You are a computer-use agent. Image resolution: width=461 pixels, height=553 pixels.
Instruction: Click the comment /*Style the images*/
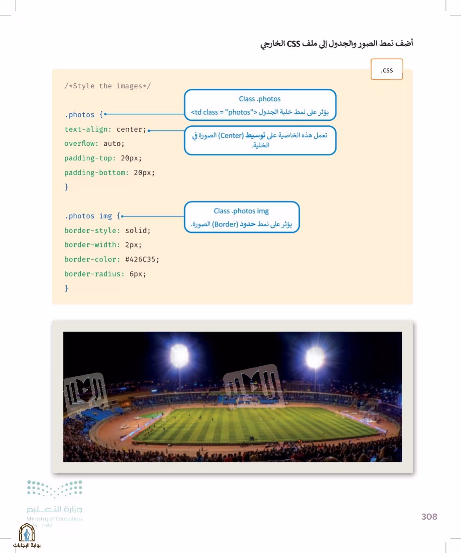tap(107, 86)
